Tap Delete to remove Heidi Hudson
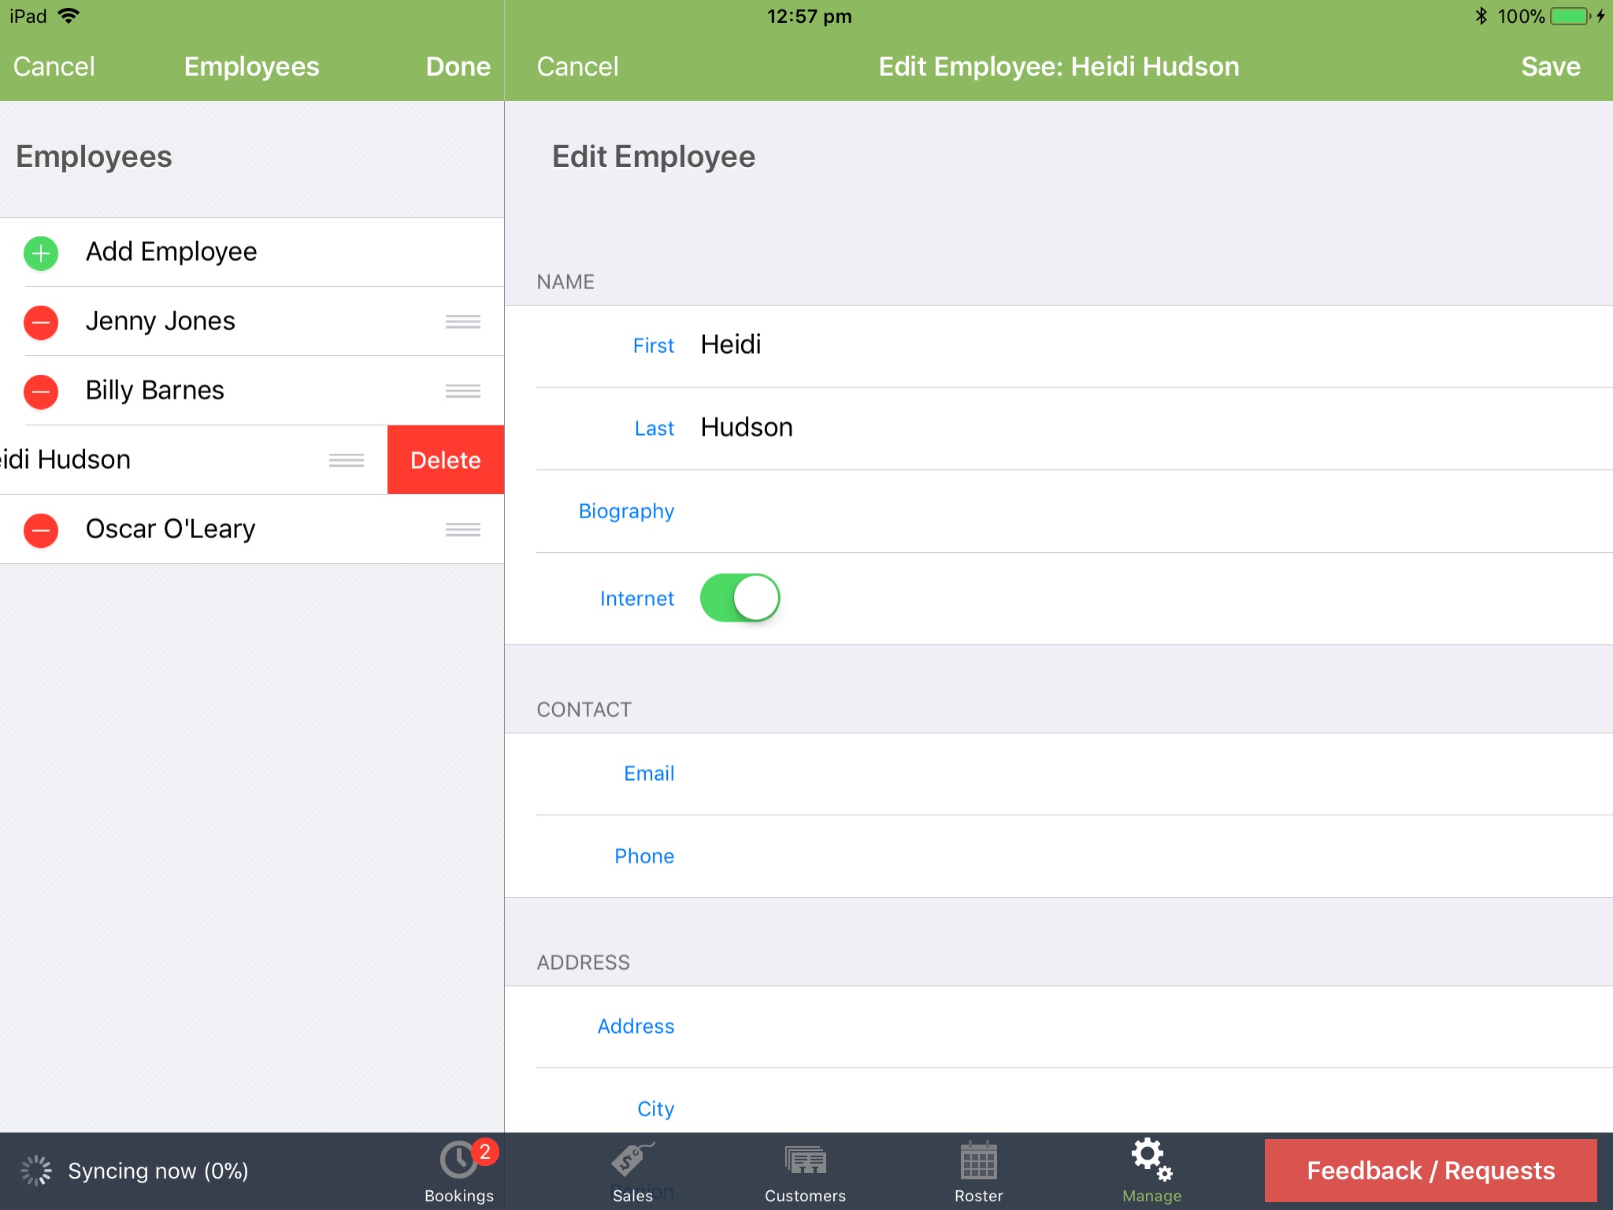This screenshot has width=1613, height=1210. 445,459
